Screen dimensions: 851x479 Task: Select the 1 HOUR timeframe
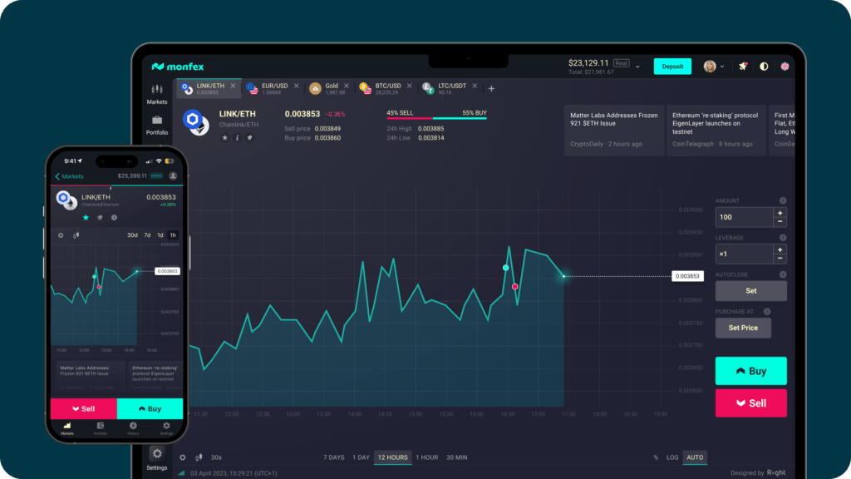[427, 457]
